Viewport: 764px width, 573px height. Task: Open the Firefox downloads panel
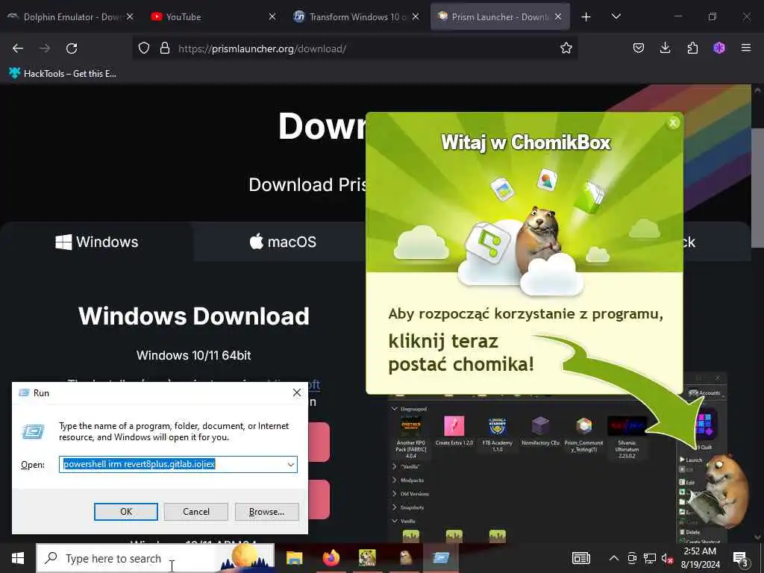(x=665, y=48)
